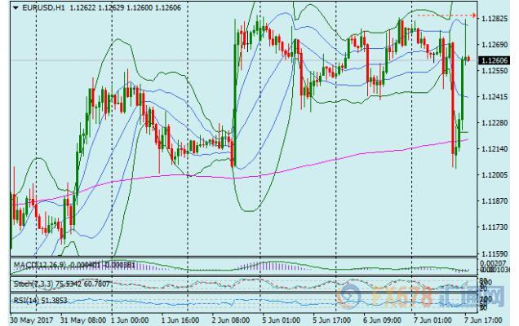Click the 30 May 2017 date label

coord(30,319)
